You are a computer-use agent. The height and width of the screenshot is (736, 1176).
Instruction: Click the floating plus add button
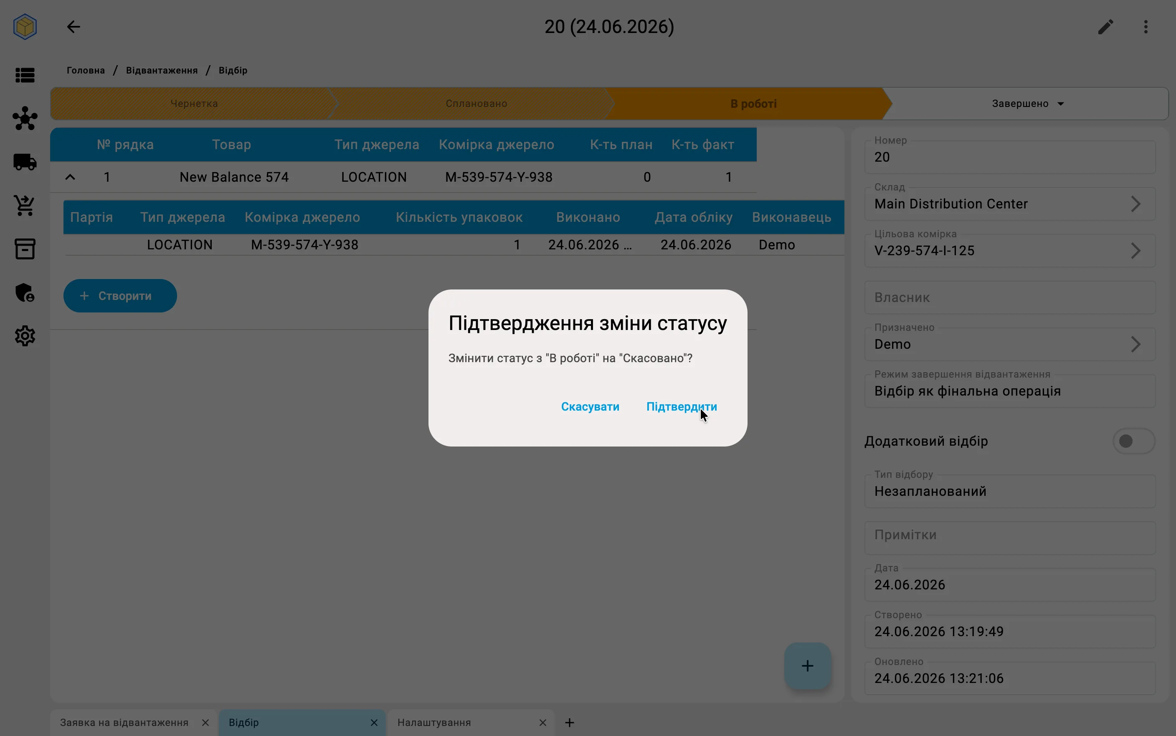(807, 665)
